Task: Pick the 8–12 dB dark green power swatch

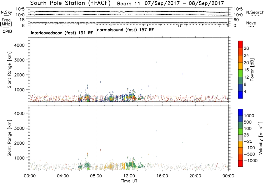Action: coord(241,80)
